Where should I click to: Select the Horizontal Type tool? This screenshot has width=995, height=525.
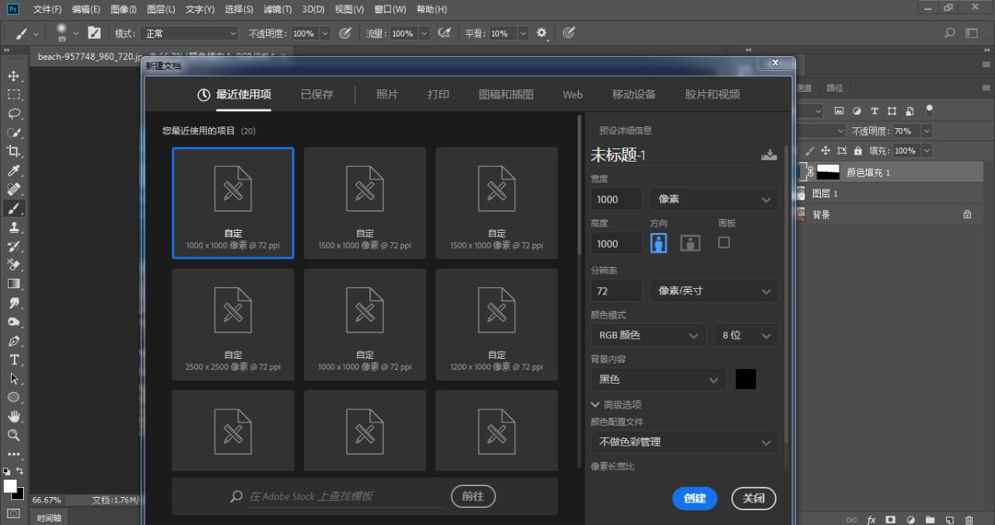[14, 360]
